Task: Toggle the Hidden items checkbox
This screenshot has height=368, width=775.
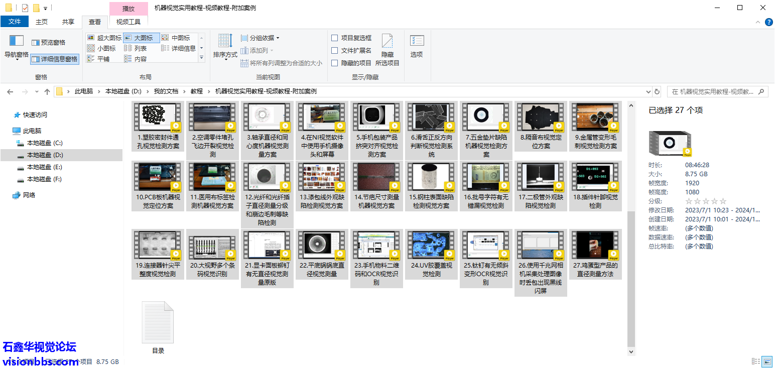Action: (335, 63)
